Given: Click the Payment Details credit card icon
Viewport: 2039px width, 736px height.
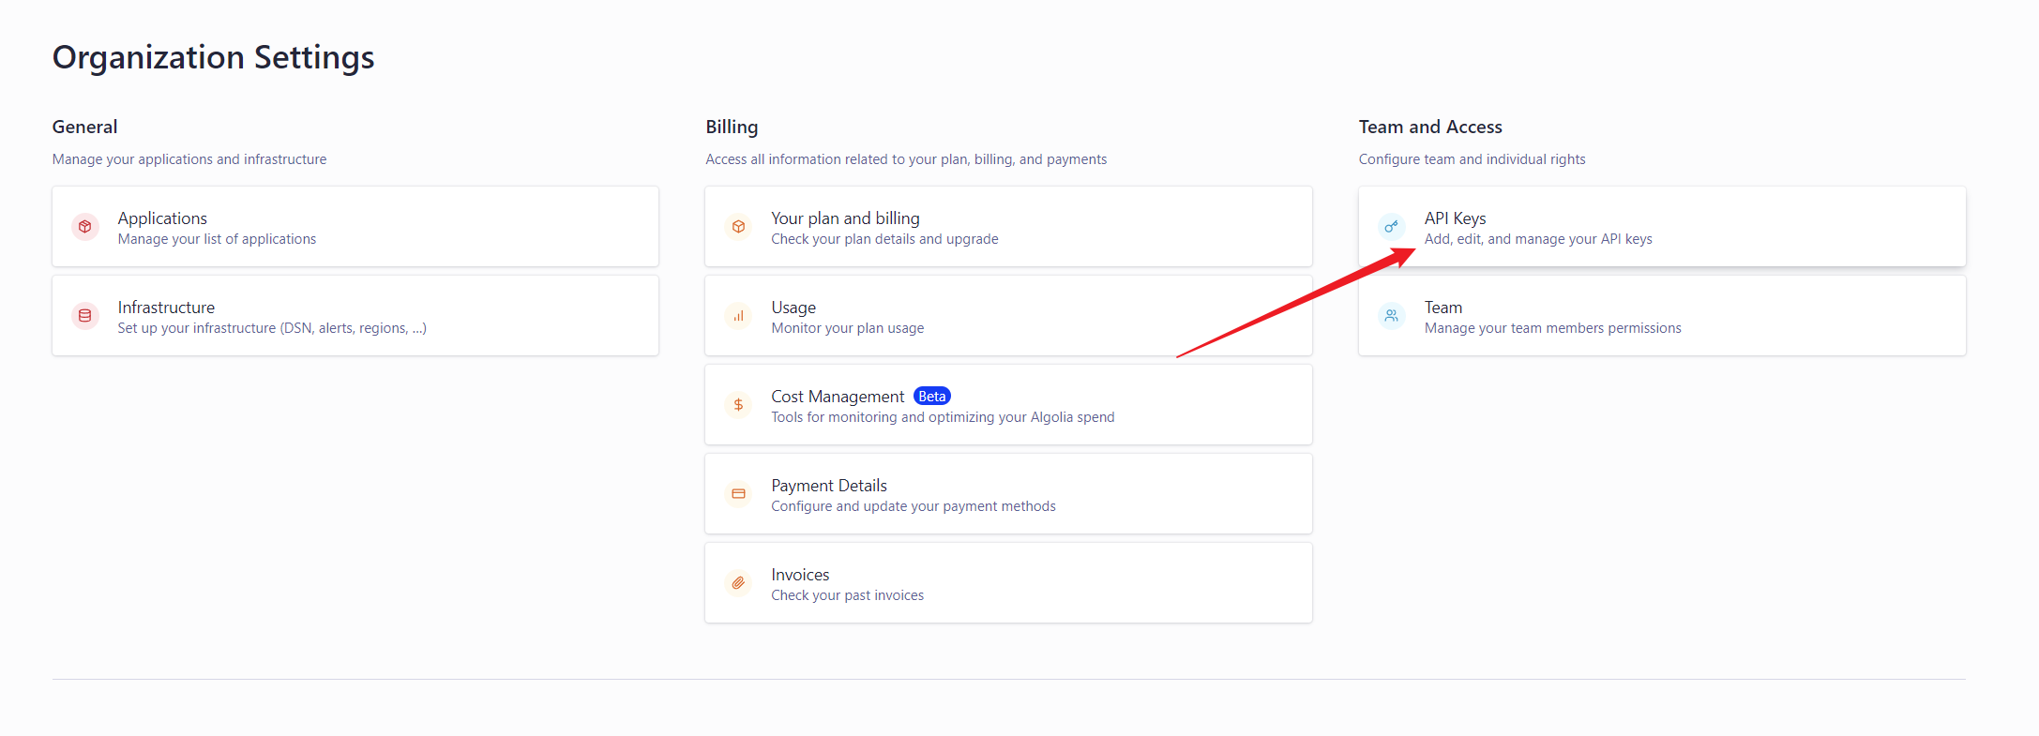Looking at the screenshot, I should coord(738,494).
